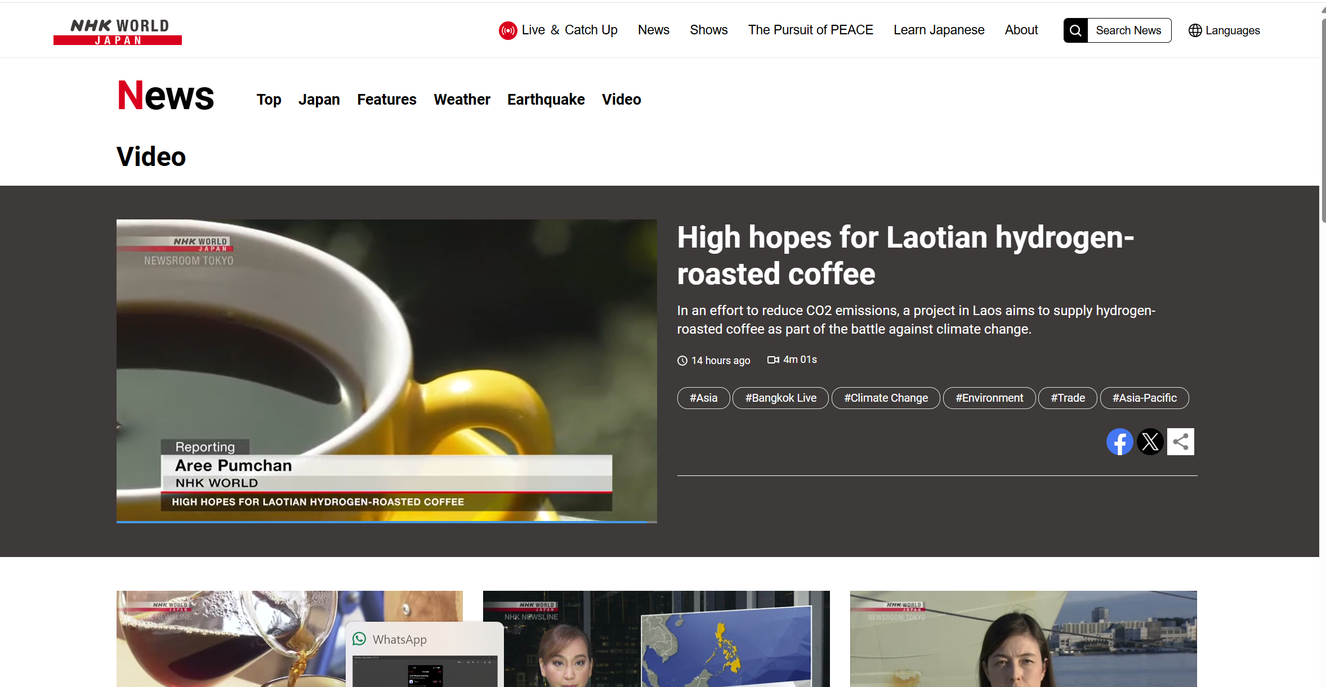Switch to the Weather news tab
The height and width of the screenshot is (687, 1326).
click(x=462, y=100)
